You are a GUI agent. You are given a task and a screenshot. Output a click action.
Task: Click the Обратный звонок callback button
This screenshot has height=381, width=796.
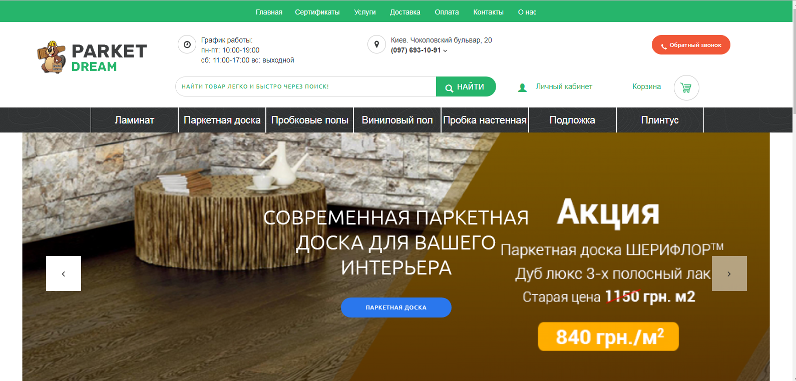pyautogui.click(x=691, y=45)
